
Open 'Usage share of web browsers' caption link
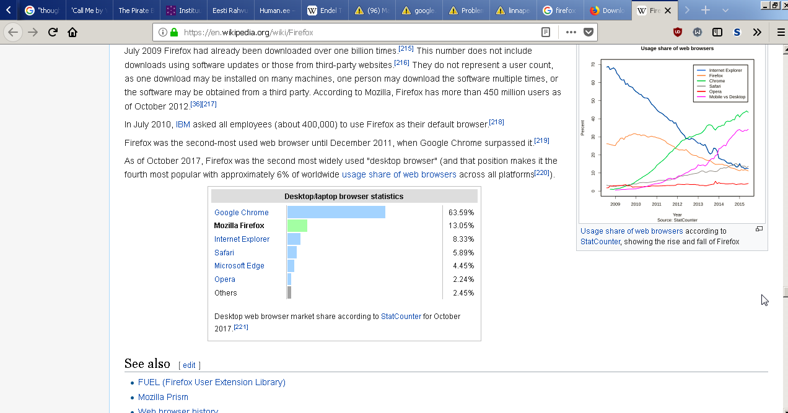[632, 231]
